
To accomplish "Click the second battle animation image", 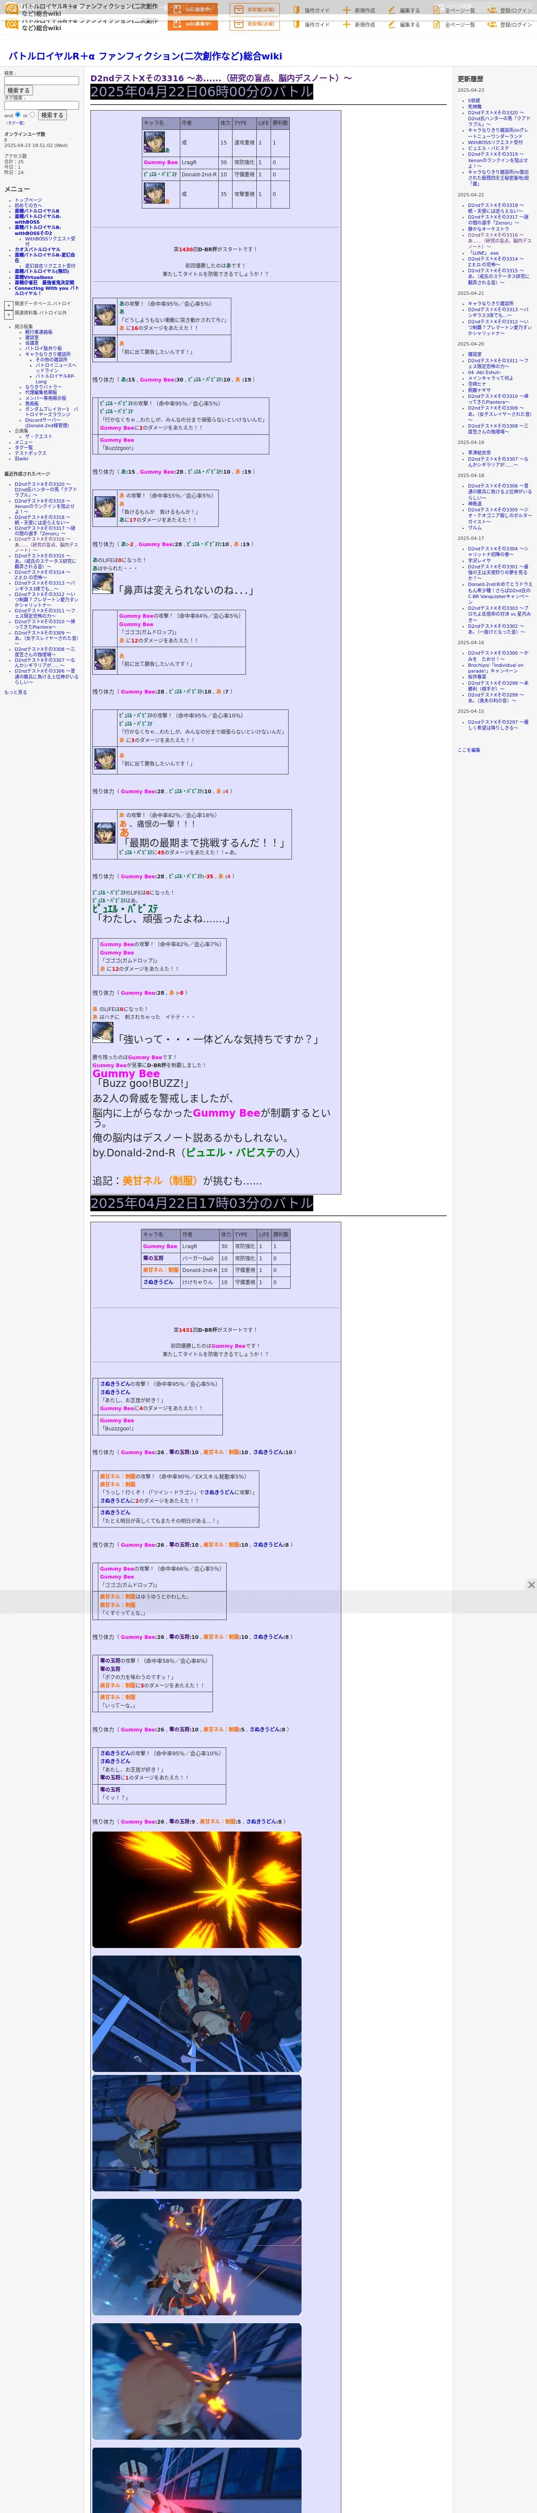I will 197,2013.
